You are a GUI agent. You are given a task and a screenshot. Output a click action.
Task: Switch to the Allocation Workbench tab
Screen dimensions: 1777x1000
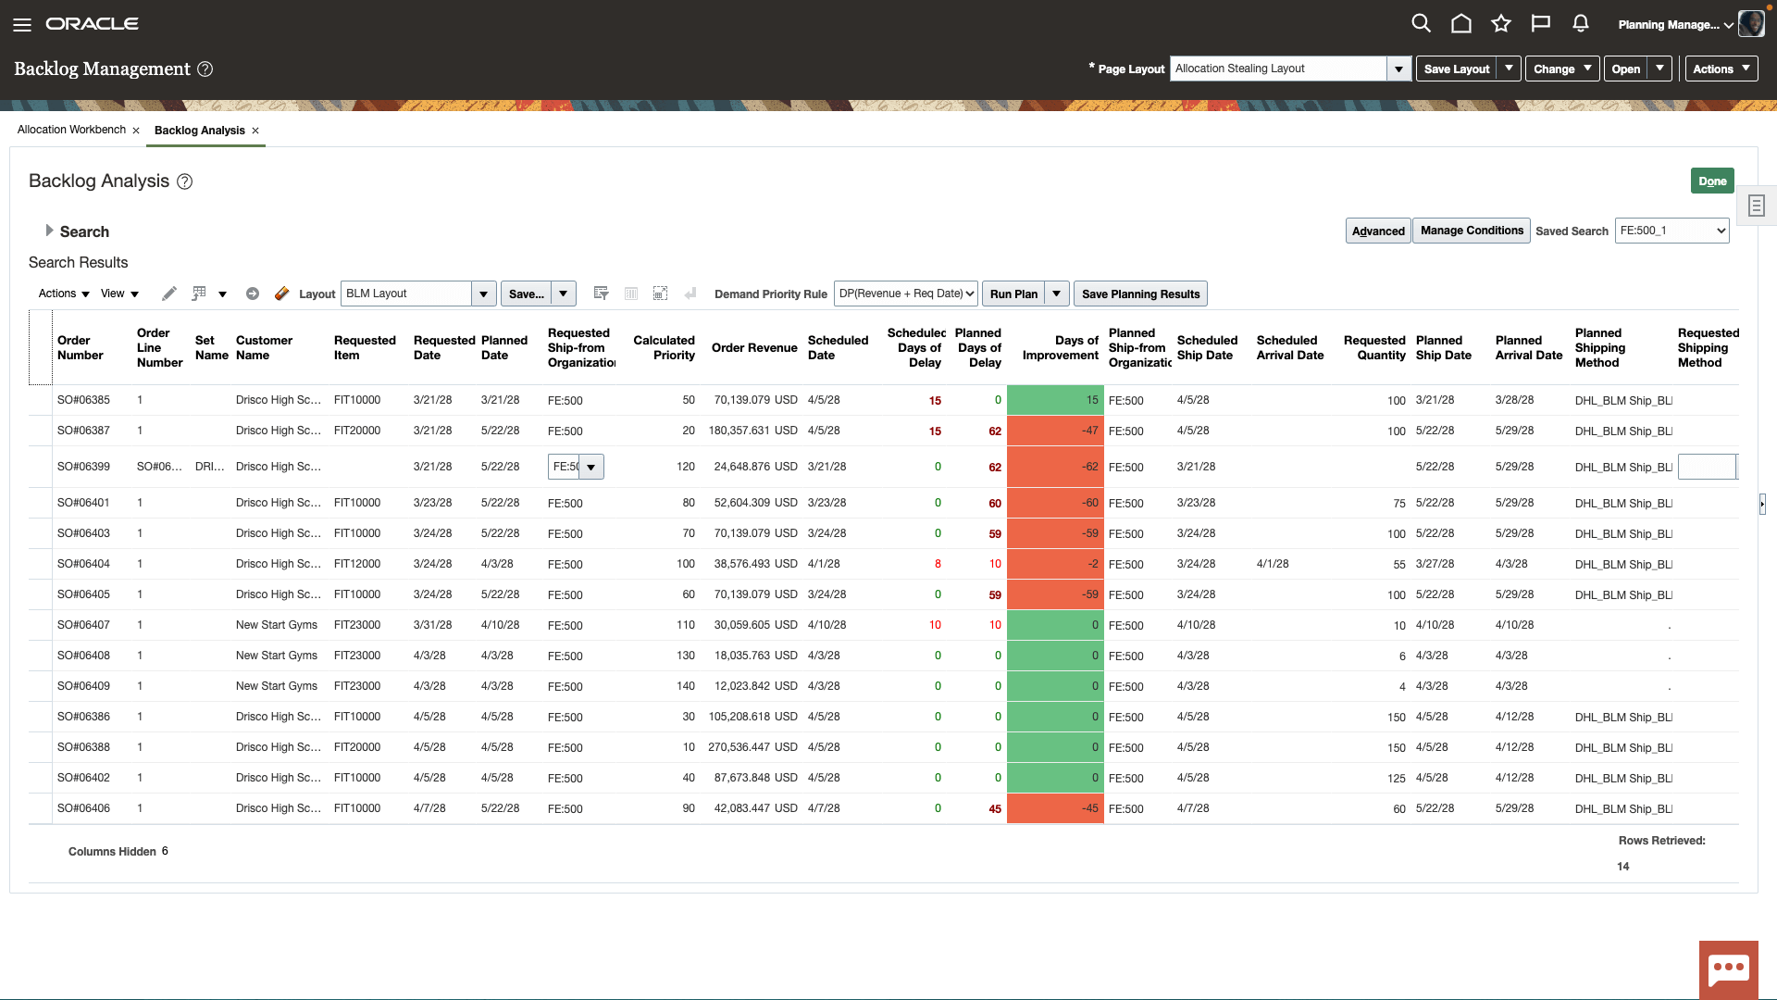point(71,130)
